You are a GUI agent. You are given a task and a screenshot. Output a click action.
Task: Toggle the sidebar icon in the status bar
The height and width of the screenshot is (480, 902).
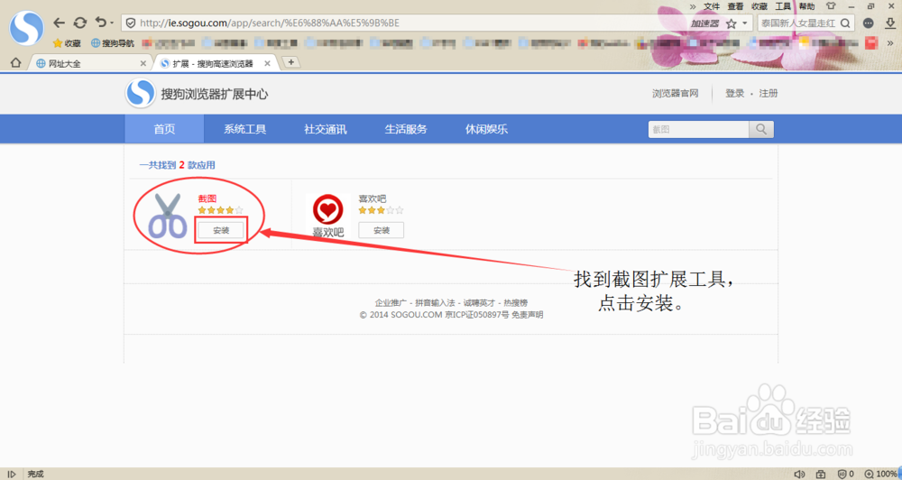(x=12, y=474)
